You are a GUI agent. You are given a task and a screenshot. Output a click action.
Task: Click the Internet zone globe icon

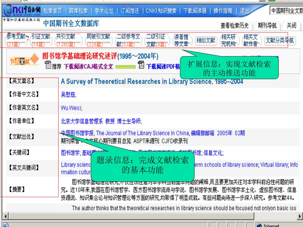259,225
